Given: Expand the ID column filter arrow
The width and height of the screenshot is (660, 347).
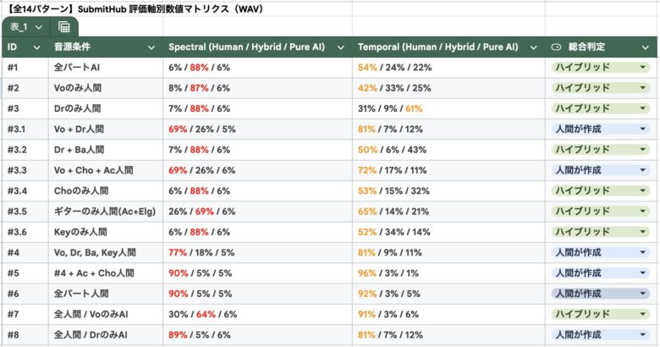Looking at the screenshot, I should [x=37, y=47].
